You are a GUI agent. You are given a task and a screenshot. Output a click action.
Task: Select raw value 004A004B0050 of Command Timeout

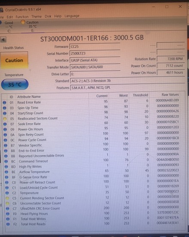click(x=168, y=159)
